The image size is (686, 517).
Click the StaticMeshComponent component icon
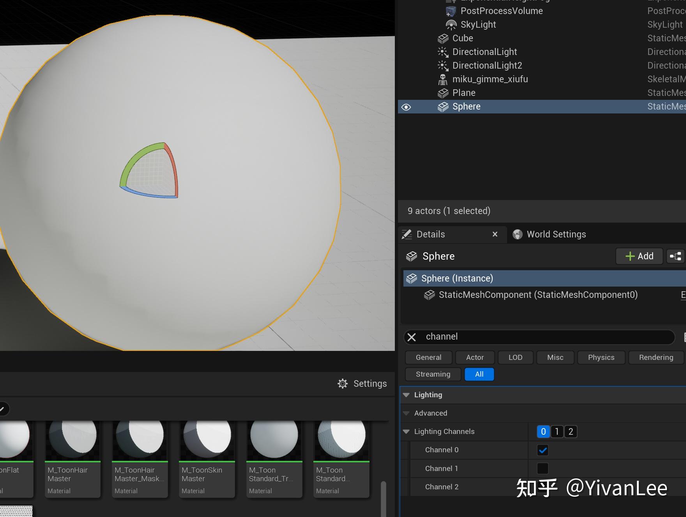tap(429, 295)
